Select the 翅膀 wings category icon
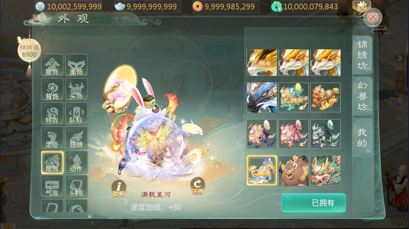 pos(76,138)
